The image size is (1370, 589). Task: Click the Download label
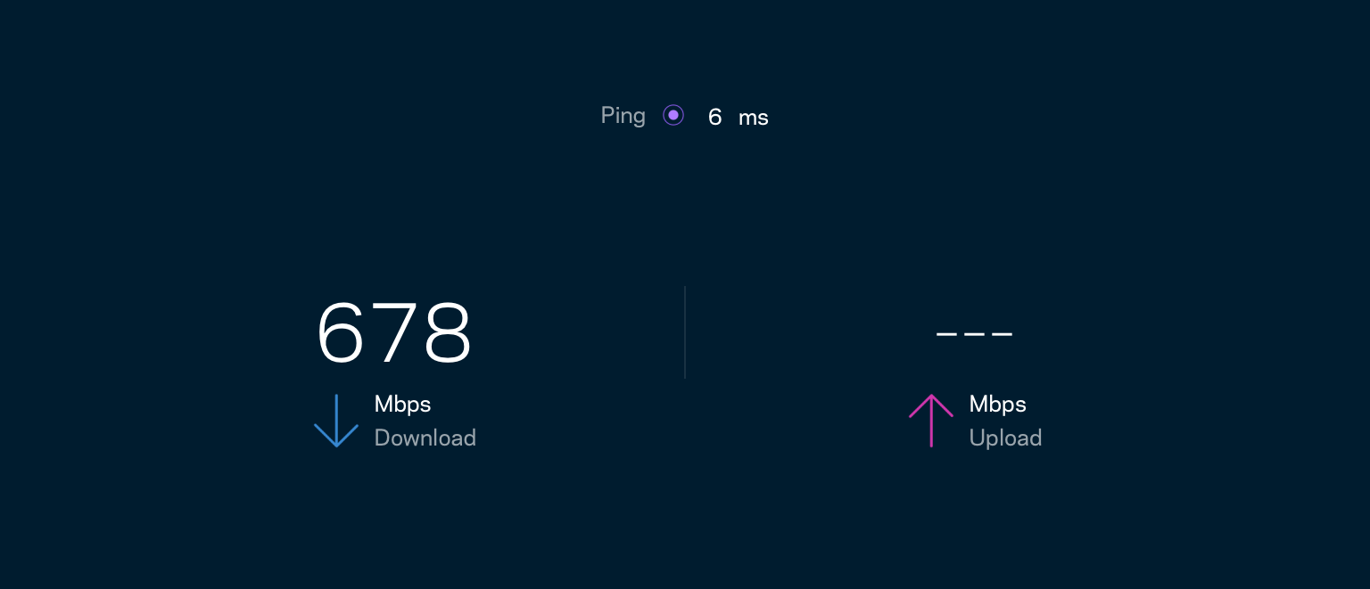(425, 438)
